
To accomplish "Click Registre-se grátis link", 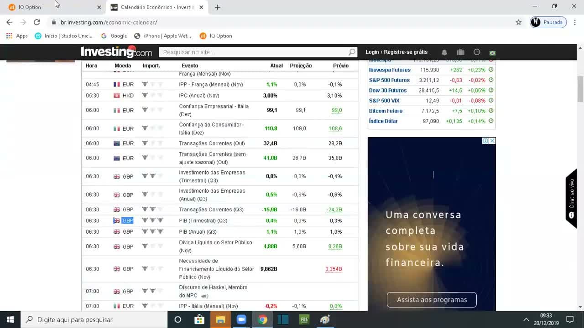I will (x=406, y=52).
